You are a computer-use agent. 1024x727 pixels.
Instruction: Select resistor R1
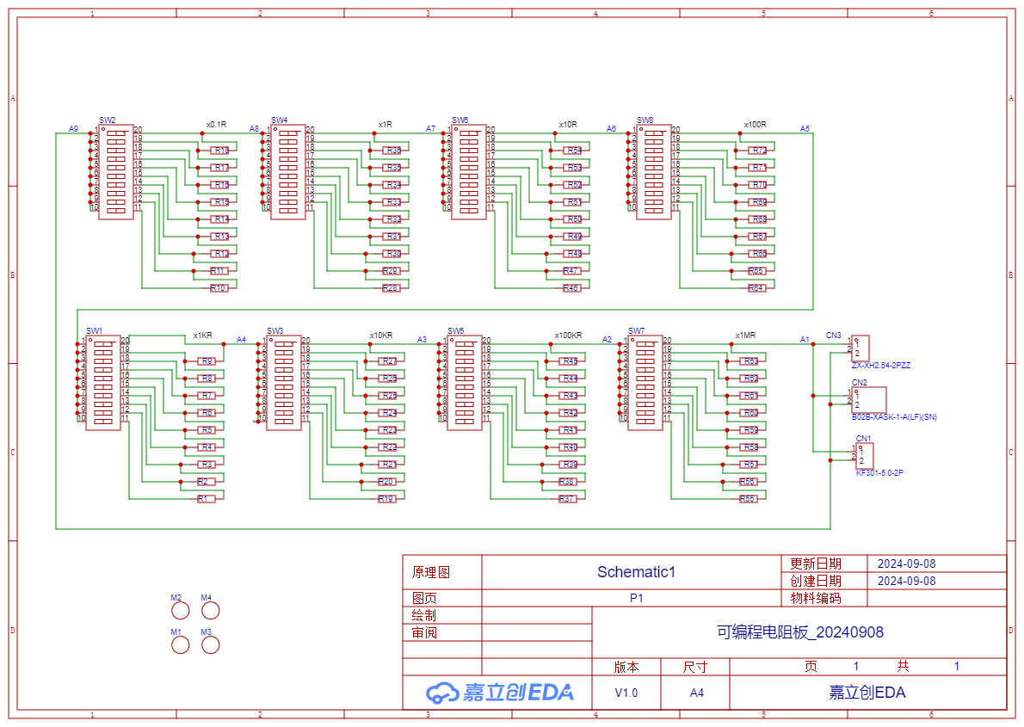(205, 499)
